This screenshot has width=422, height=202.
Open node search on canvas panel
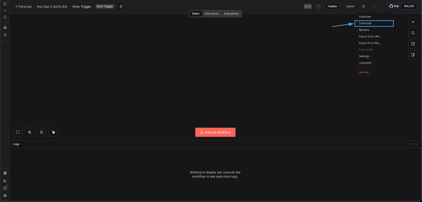413,33
